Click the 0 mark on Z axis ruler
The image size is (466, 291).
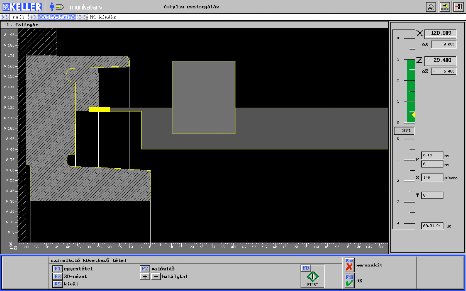pos(150,247)
